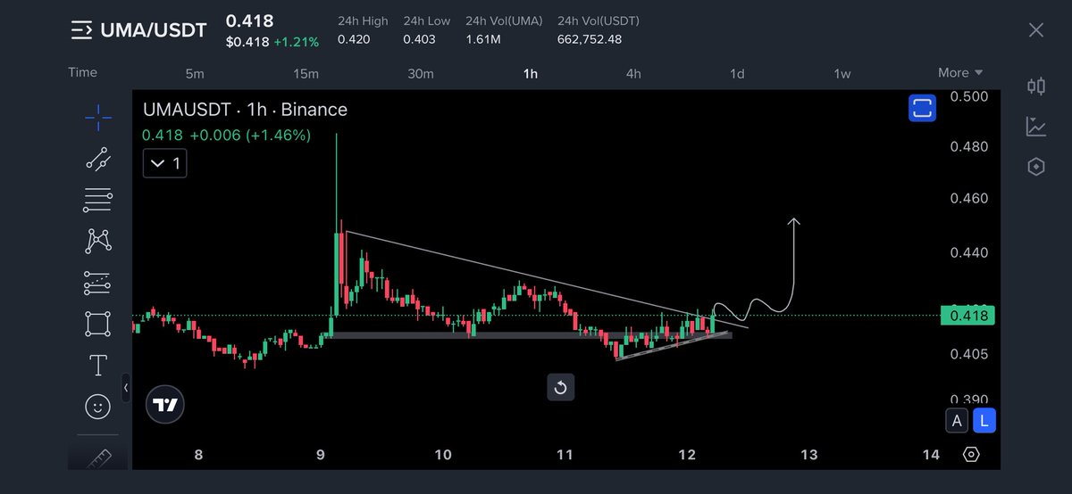The width and height of the screenshot is (1072, 494).
Task: Click the TradingView logo on chart
Action: pos(165,405)
